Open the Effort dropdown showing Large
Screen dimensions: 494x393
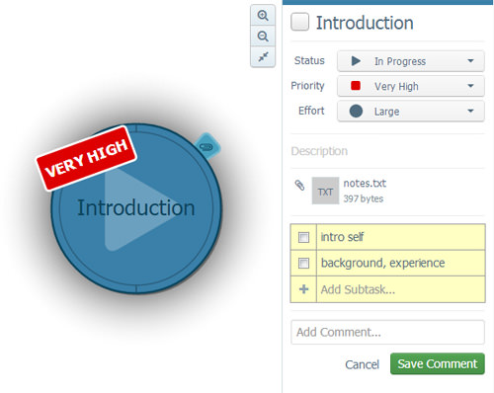point(411,112)
